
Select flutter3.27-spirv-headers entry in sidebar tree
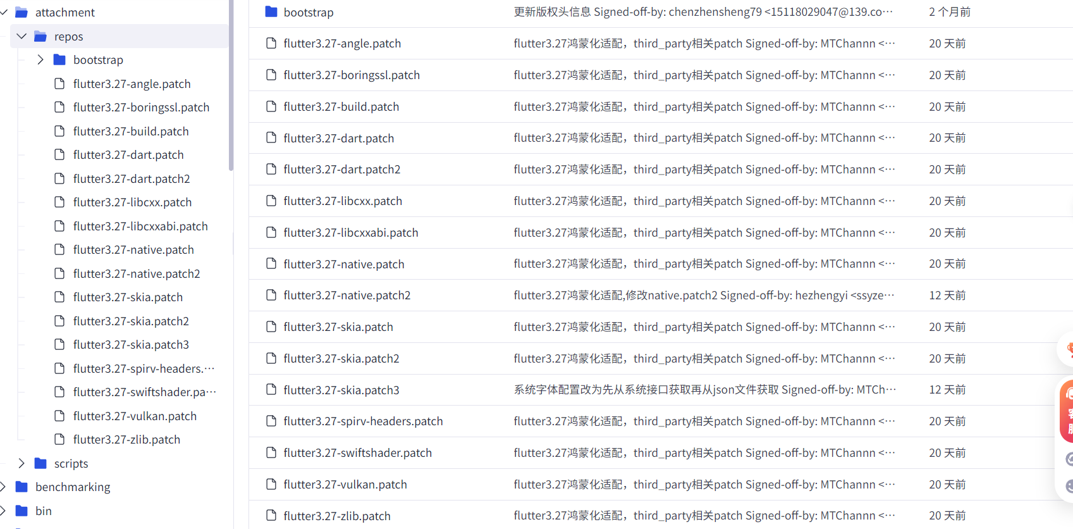point(144,368)
